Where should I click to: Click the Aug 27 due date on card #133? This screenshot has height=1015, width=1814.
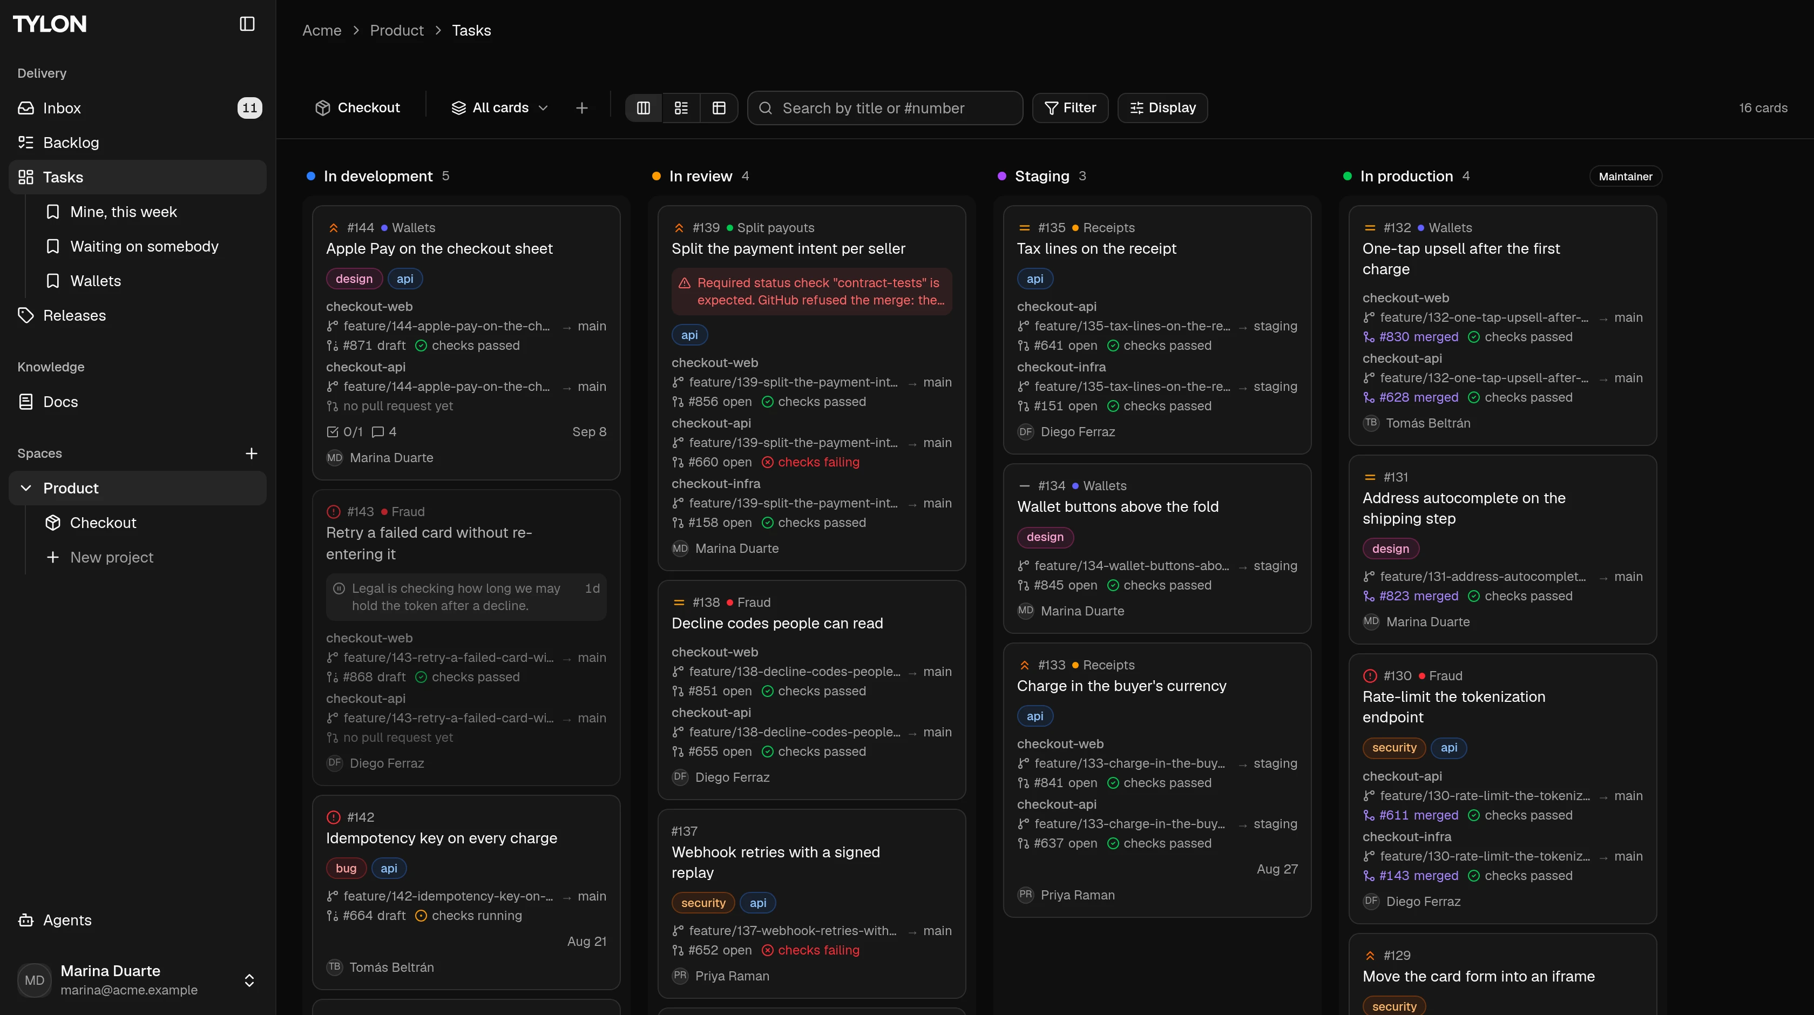(x=1277, y=869)
